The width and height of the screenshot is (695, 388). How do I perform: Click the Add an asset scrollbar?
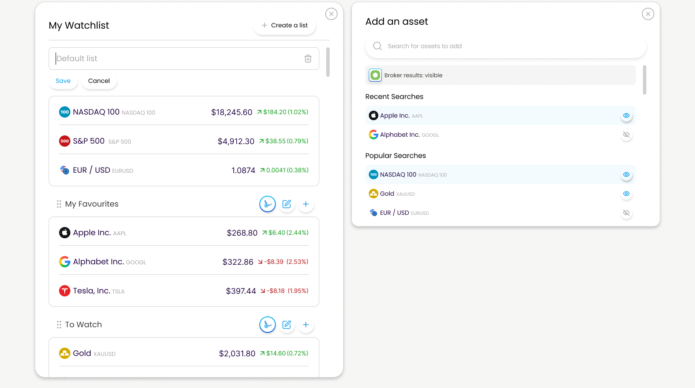point(645,80)
